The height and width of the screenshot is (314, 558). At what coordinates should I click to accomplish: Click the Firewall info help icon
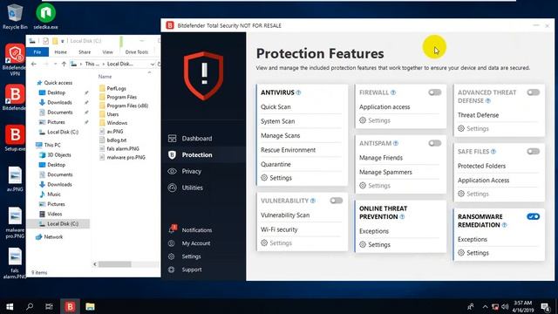[393, 92]
